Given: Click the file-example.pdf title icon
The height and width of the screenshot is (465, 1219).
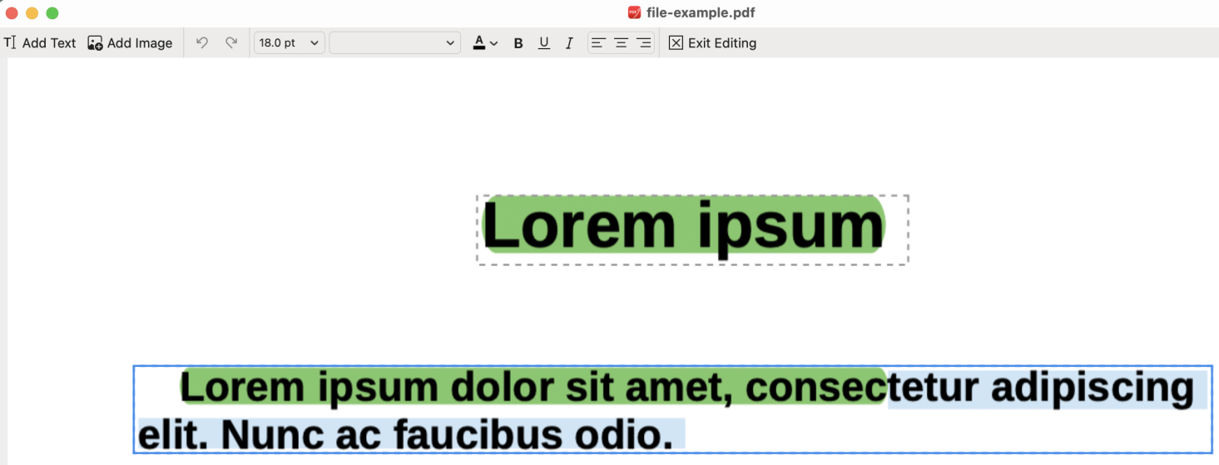Looking at the screenshot, I should point(634,12).
